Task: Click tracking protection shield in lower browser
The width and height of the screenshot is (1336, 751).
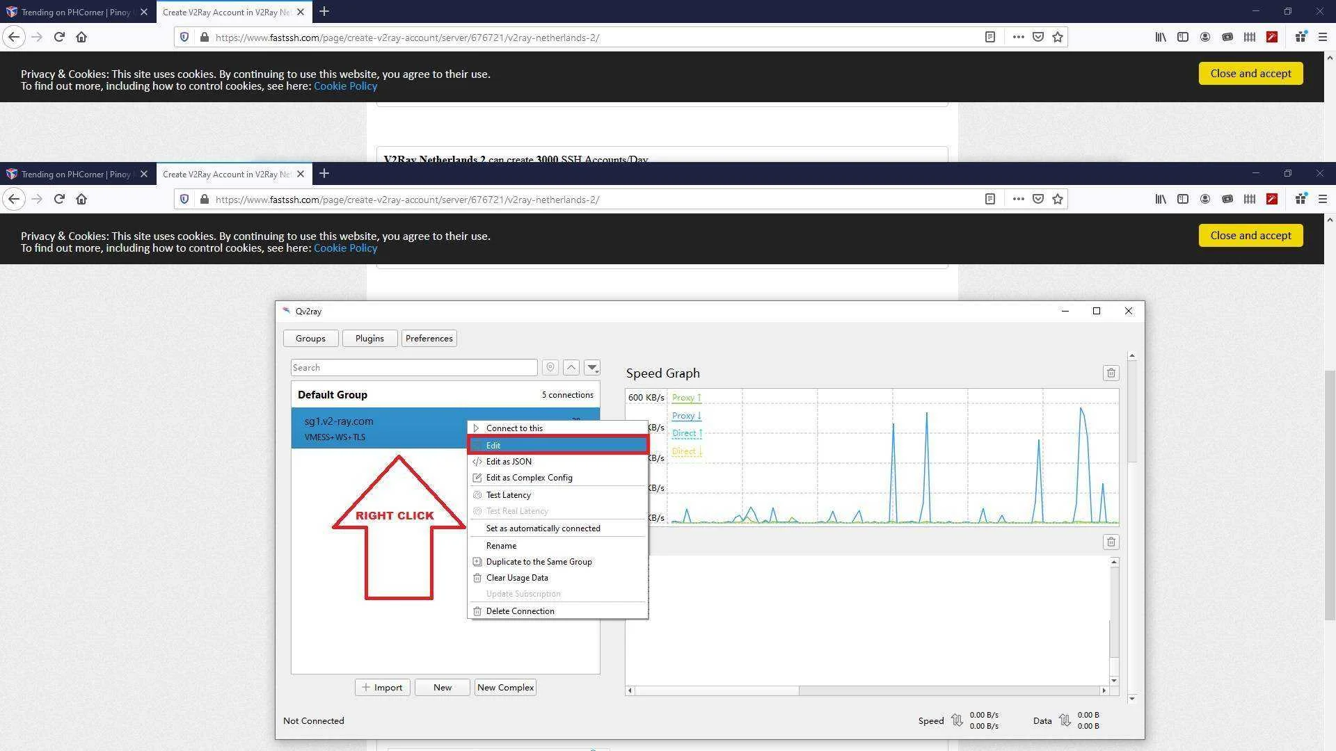Action: 184,200
